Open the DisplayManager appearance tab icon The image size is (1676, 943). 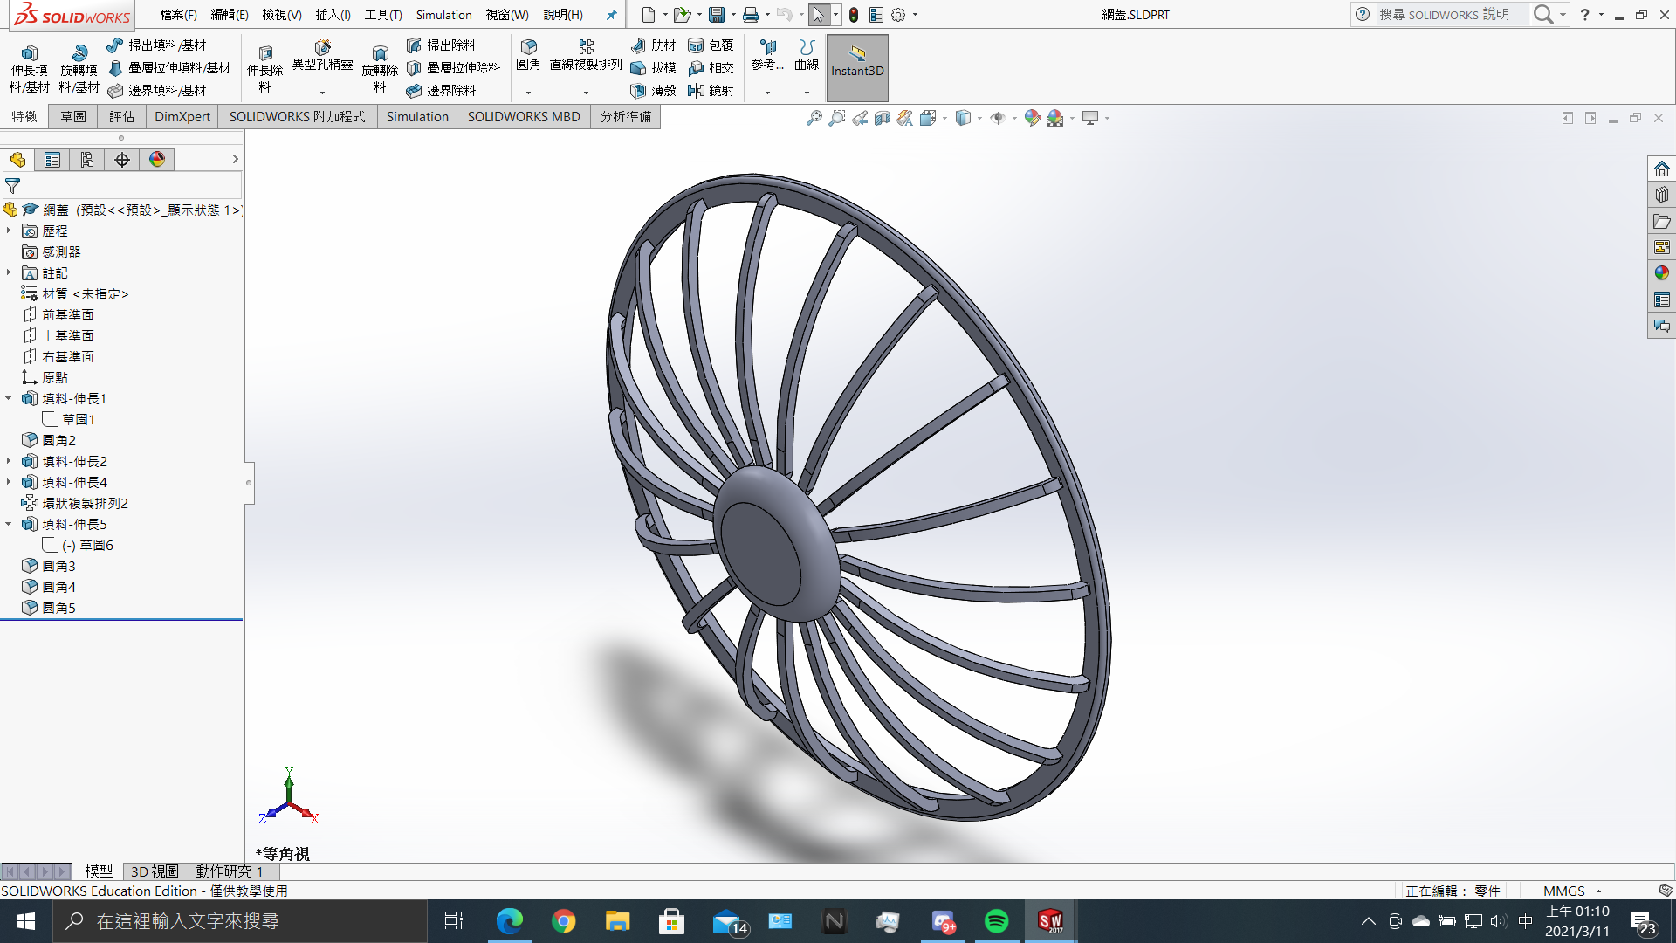pos(157,160)
